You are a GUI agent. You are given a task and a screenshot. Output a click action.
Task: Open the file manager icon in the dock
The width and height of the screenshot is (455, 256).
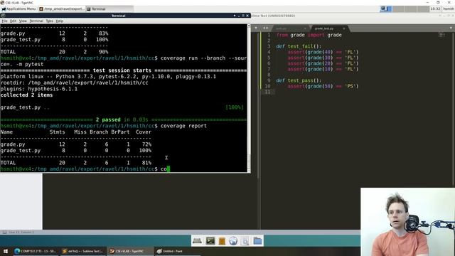click(x=222, y=241)
